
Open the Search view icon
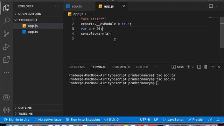coord(6,21)
